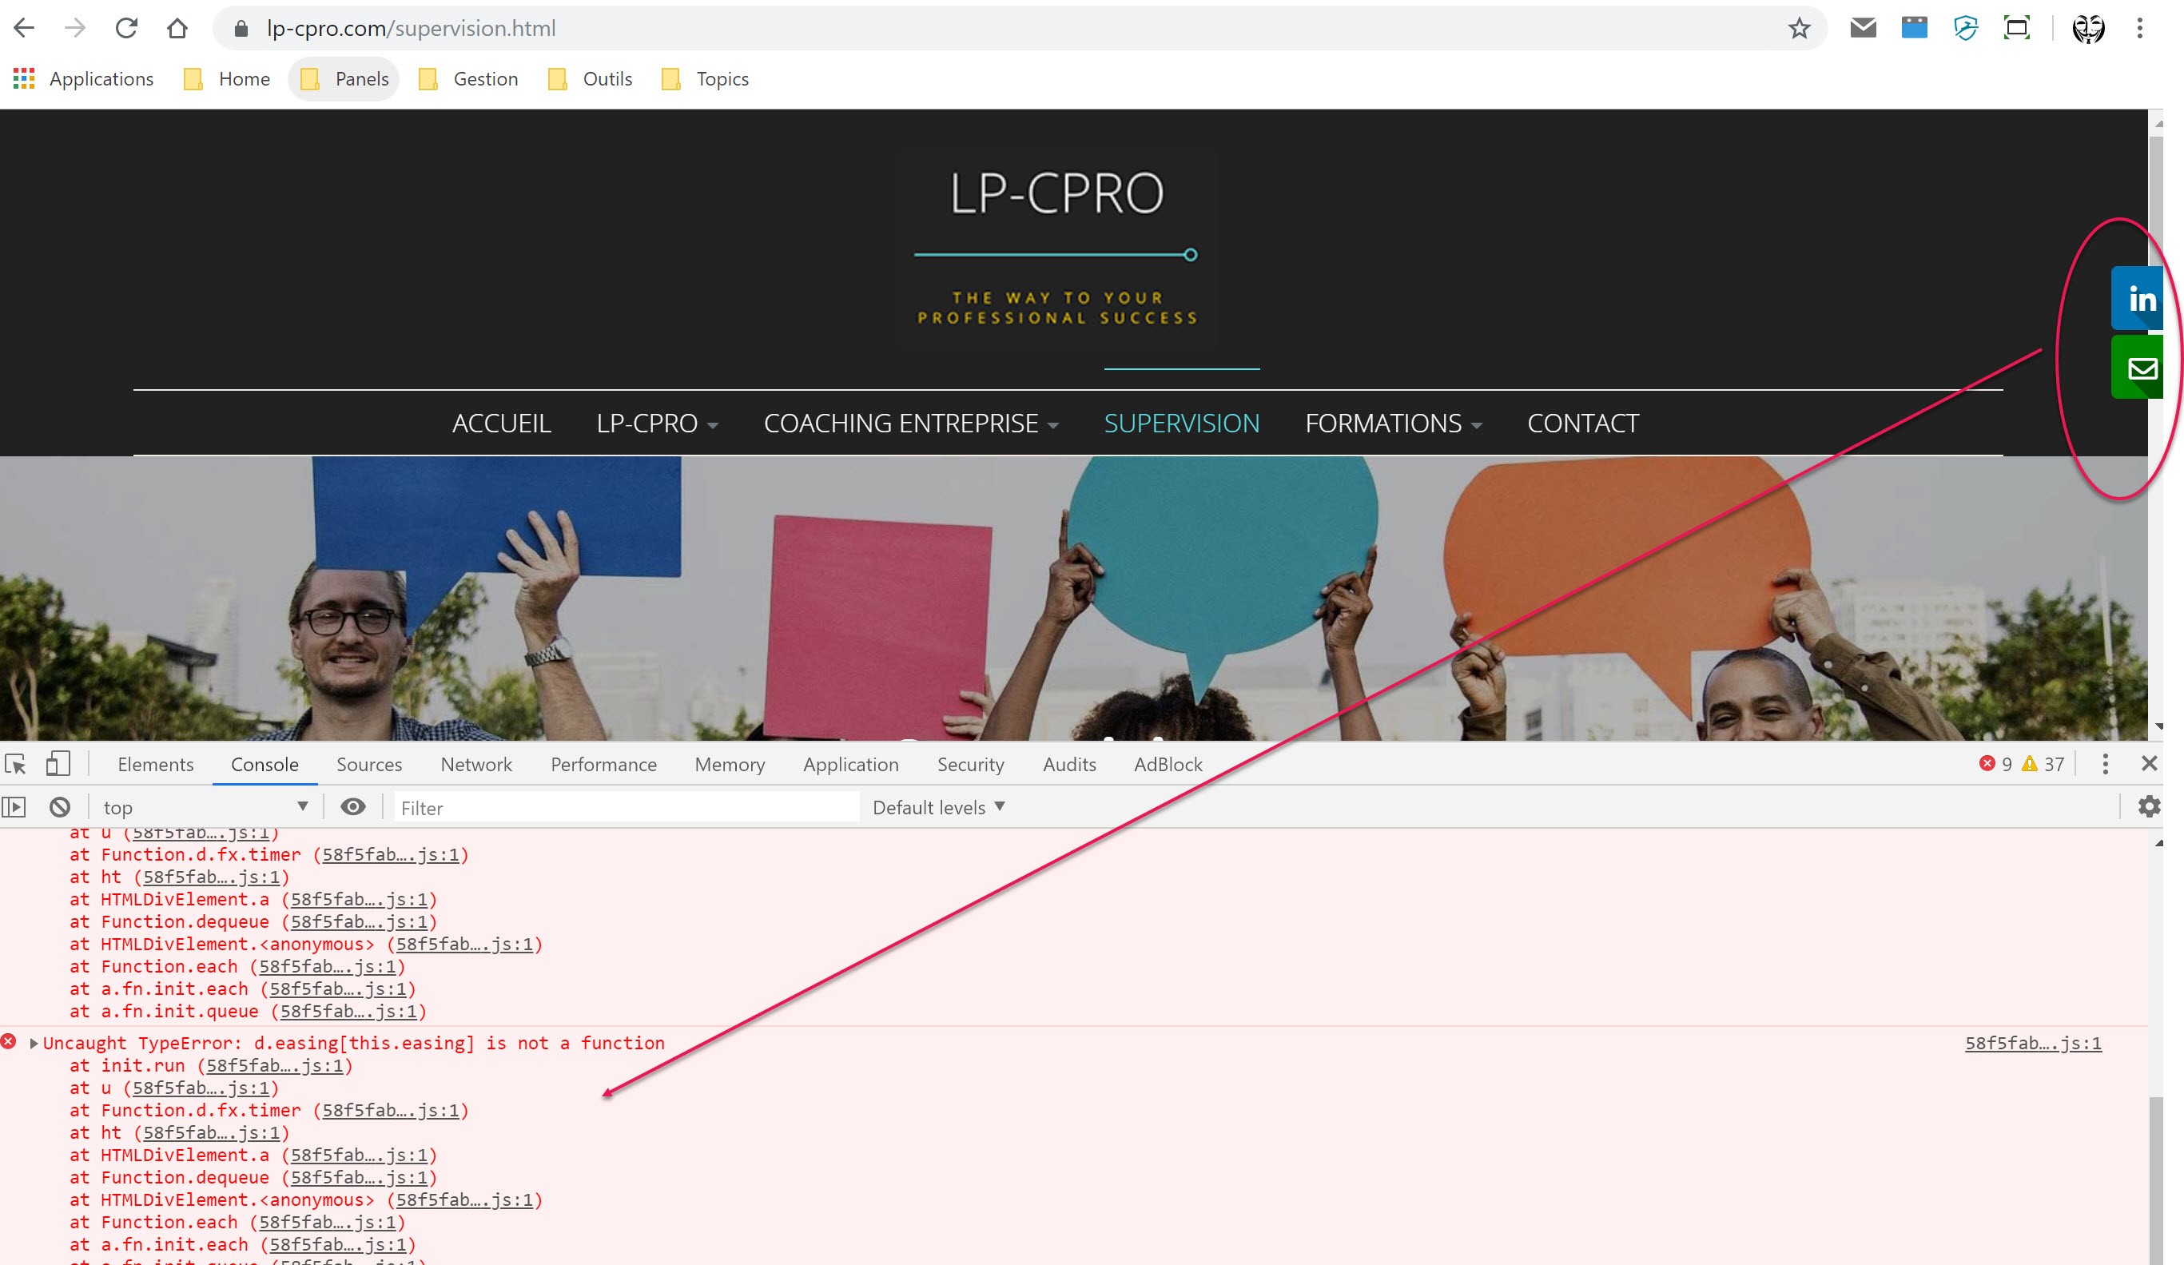Viewport: 2184px width, 1265px height.
Task: Reload the page
Action: tap(126, 29)
